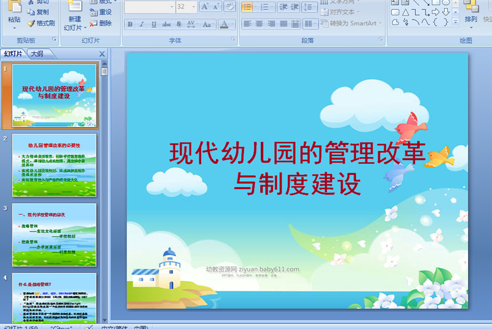Open paragraph group dialog launcher
492x329 pixels.
point(381,39)
